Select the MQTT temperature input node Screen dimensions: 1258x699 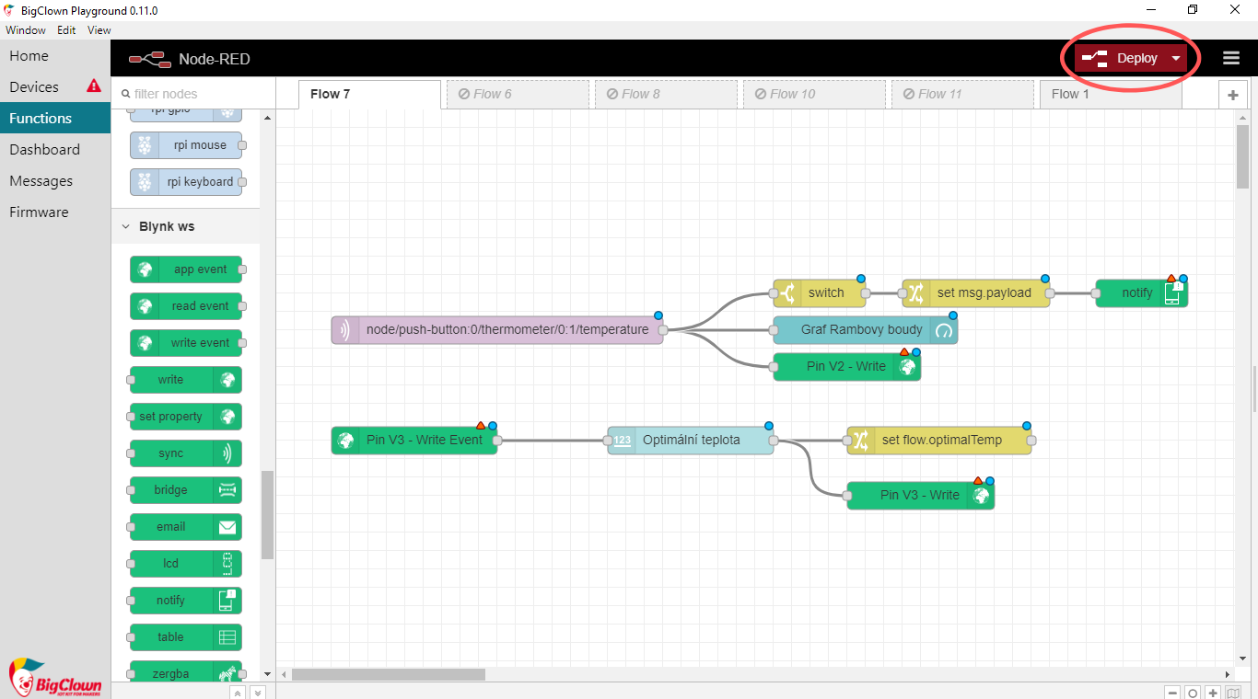coord(497,329)
